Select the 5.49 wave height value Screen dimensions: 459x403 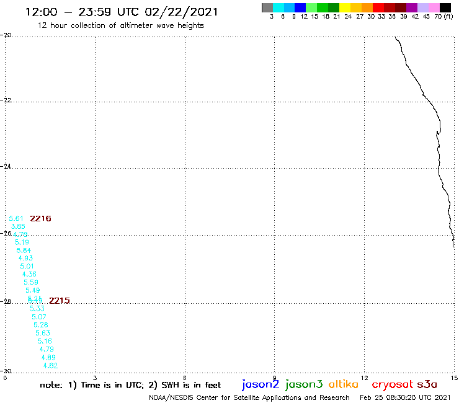(32, 290)
